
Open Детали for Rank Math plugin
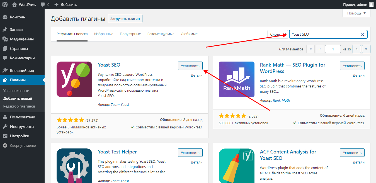click(x=359, y=75)
